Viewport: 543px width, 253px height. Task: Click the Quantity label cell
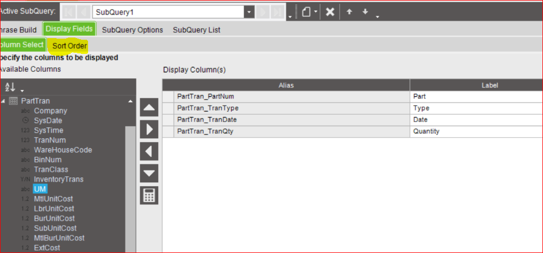[477, 131]
